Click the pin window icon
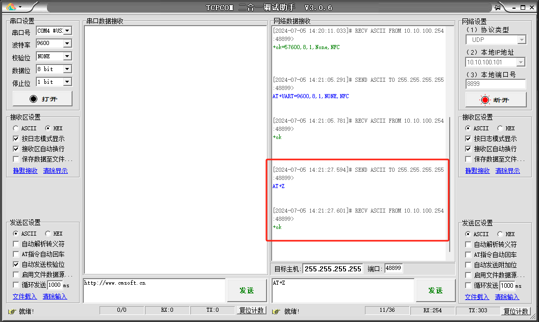 tap(498, 7)
